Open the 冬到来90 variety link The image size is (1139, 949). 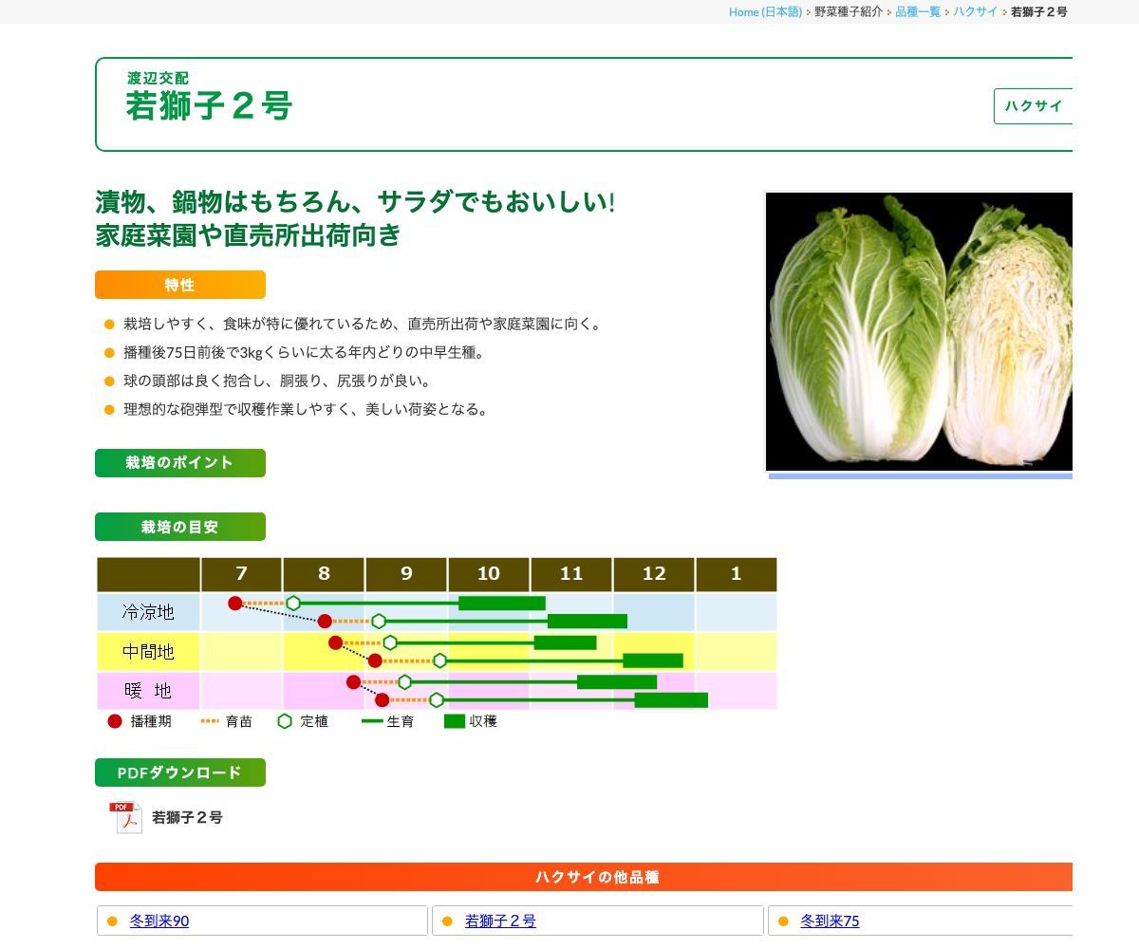(x=159, y=921)
